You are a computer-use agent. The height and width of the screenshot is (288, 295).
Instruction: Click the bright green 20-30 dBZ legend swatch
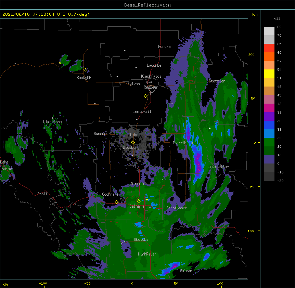pos(269,142)
